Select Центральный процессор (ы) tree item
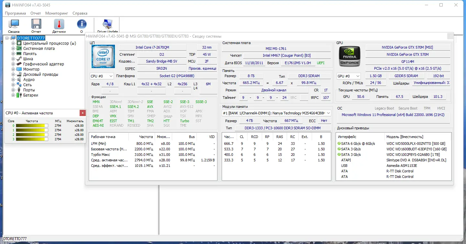The height and width of the screenshot is (244, 466). point(50,43)
